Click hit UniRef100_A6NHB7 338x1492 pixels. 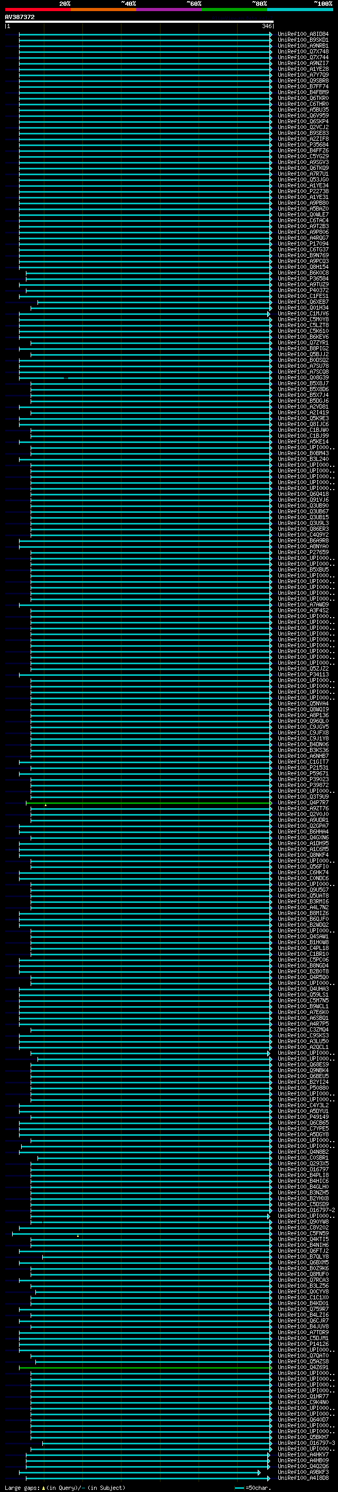click(303, 756)
